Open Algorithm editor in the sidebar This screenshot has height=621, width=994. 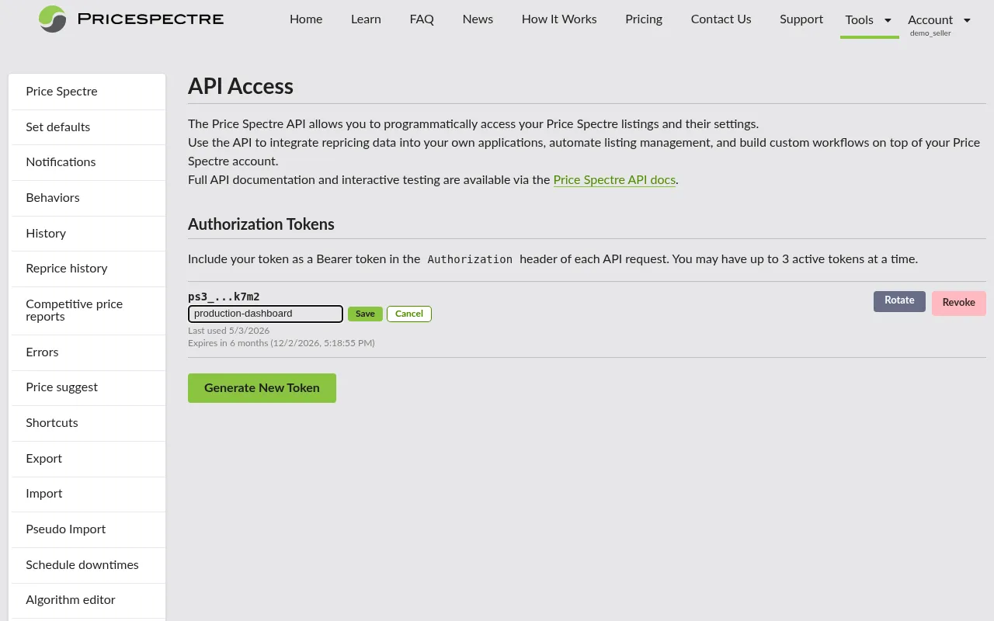click(x=87, y=600)
